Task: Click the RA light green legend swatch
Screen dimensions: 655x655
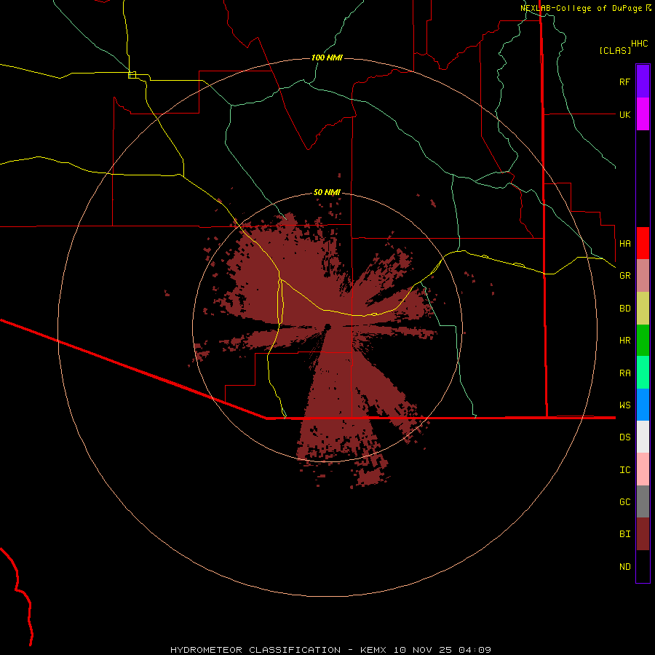Action: coord(643,373)
